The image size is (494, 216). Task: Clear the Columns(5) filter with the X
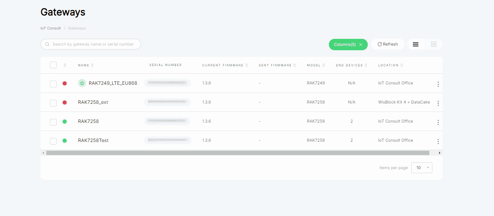361,45
